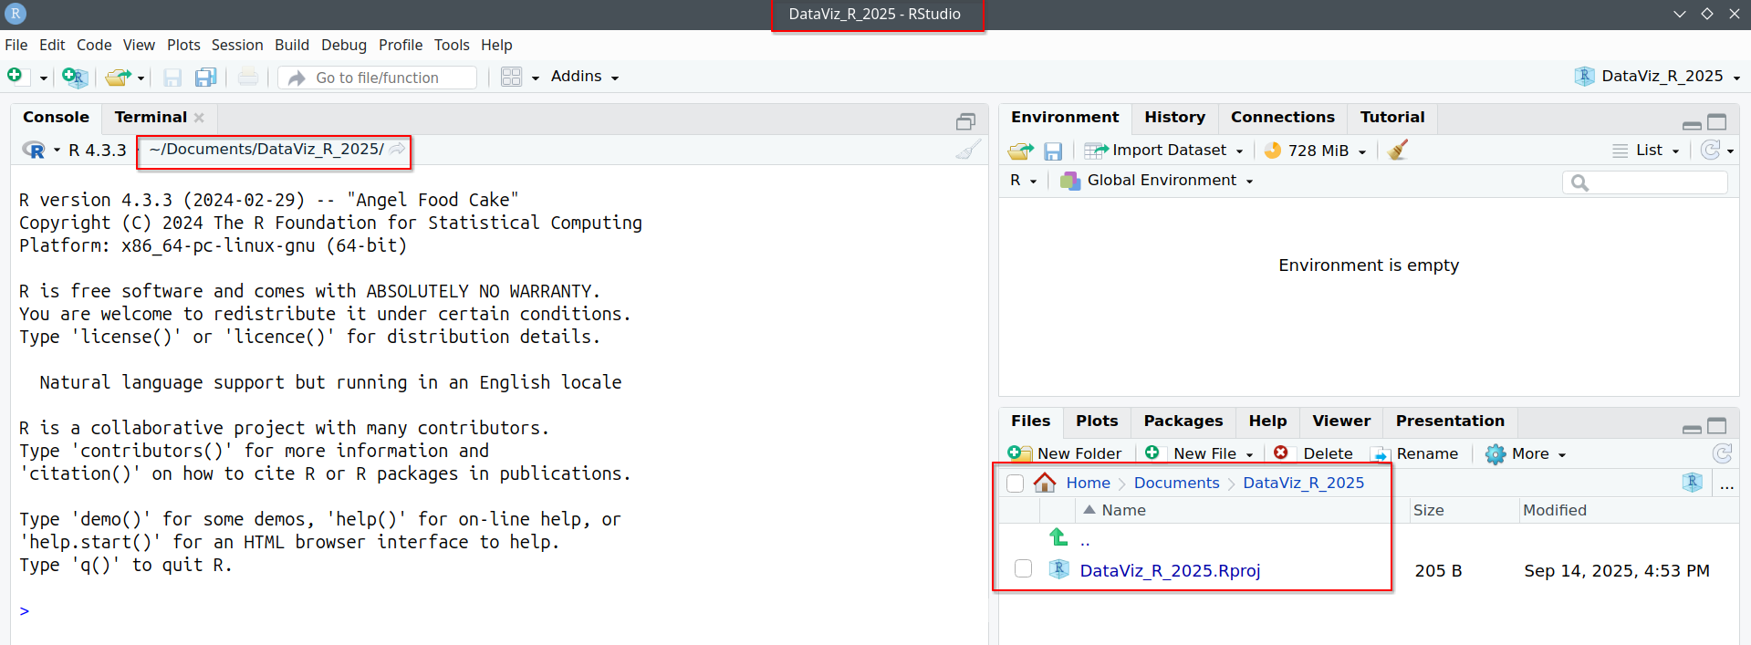Open the Addins dropdown
Image resolution: width=1751 pixels, height=645 pixels.
click(585, 77)
